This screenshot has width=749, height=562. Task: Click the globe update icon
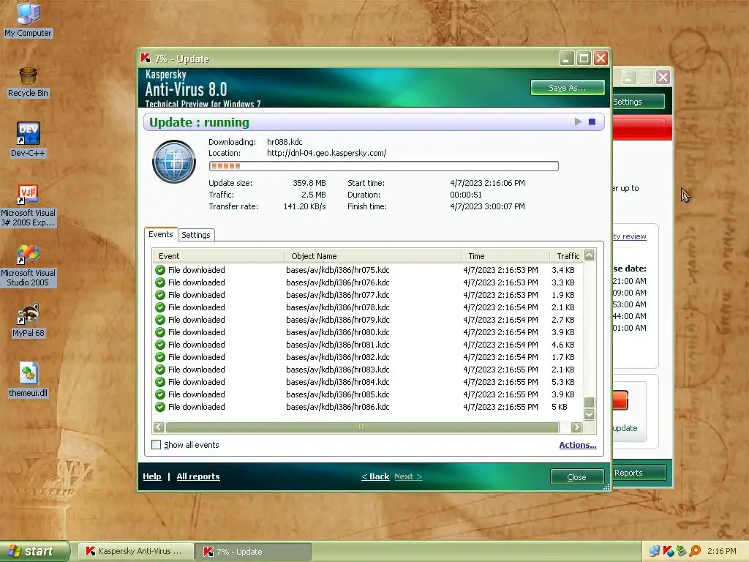pos(174,162)
